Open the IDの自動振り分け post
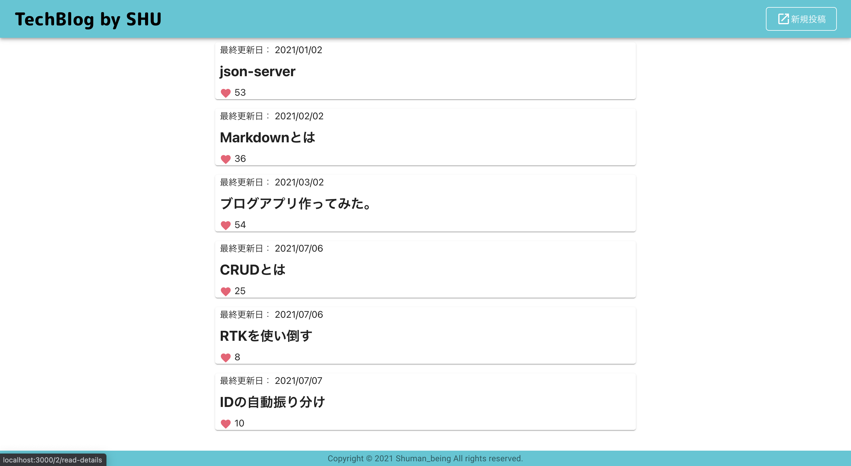This screenshot has width=851, height=466. pyautogui.click(x=272, y=402)
